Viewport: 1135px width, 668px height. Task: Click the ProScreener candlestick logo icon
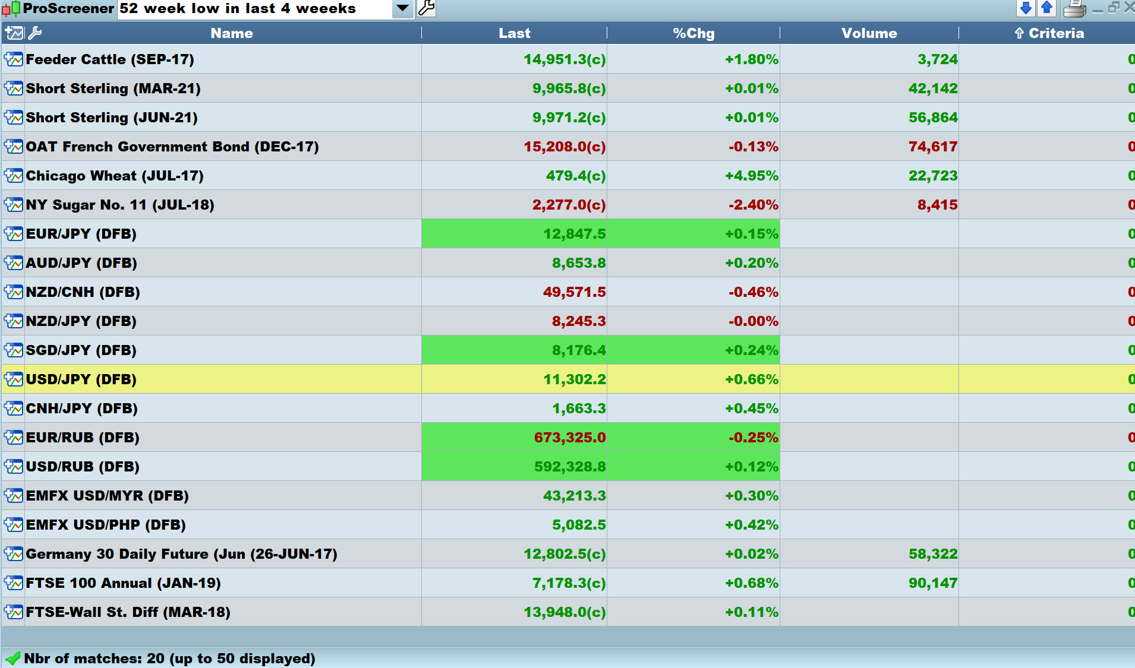(11, 9)
